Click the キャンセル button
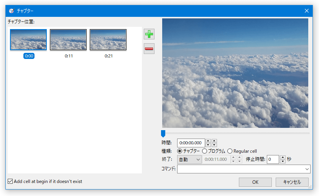The height and width of the screenshot is (196, 319). pos(292,182)
